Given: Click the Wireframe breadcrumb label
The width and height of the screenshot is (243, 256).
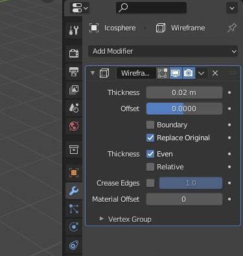Looking at the screenshot, I should 188,28.
